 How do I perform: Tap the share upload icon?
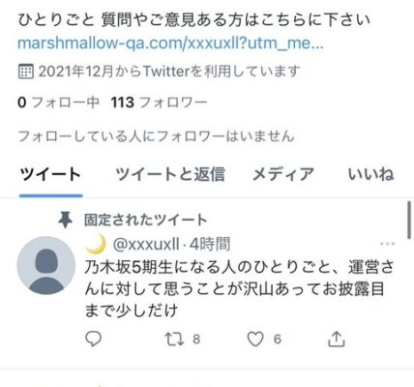(x=337, y=339)
